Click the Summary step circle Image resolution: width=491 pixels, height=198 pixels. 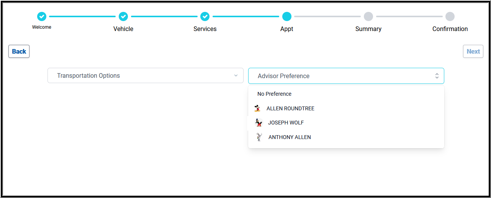tap(368, 16)
